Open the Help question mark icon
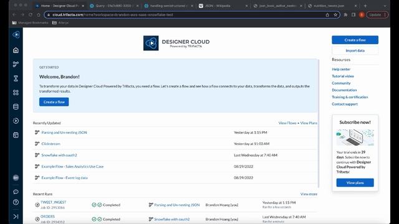The image size is (399, 224). [x=16, y=202]
